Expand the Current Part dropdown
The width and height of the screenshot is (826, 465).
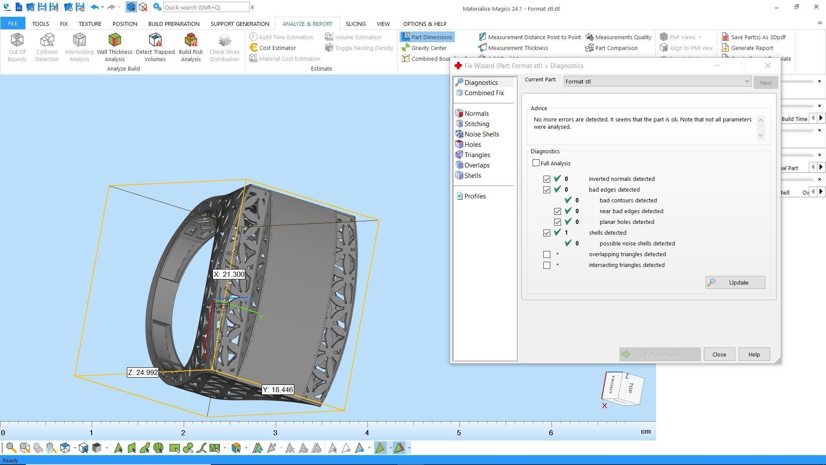point(747,81)
